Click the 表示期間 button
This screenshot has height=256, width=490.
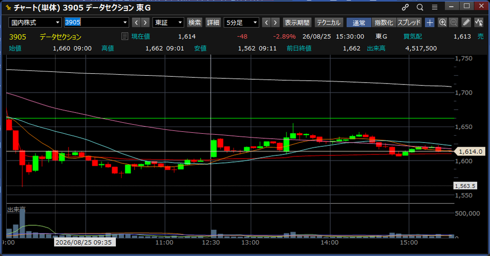point(297,23)
